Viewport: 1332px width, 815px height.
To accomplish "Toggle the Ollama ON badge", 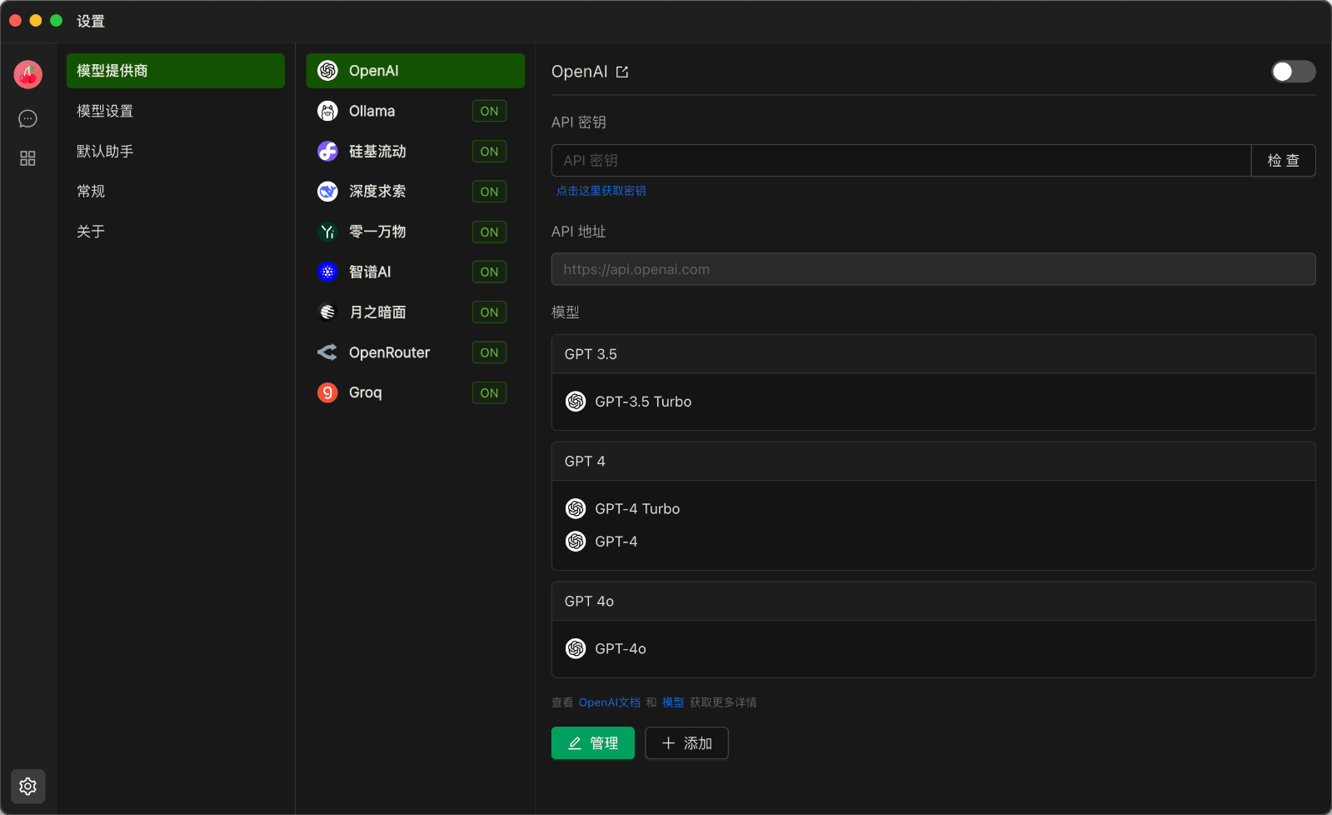I will [x=489, y=111].
